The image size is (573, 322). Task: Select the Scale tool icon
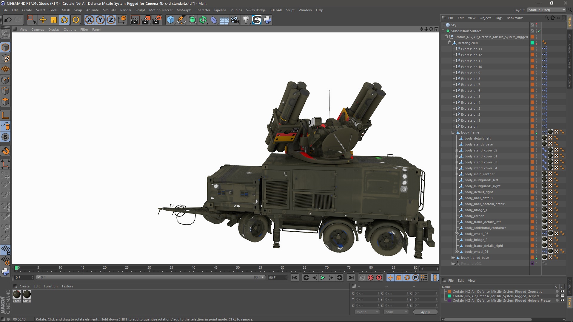[x=54, y=20]
